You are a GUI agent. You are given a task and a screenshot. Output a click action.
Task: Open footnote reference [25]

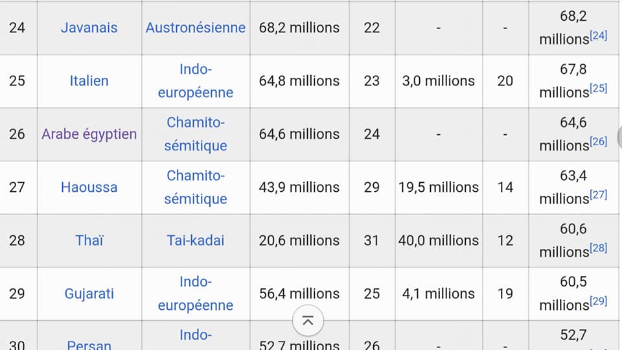598,89
